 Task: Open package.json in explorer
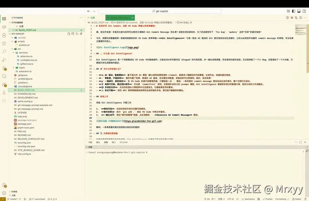point(24,124)
